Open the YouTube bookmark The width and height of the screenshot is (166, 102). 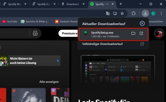click(10, 21)
